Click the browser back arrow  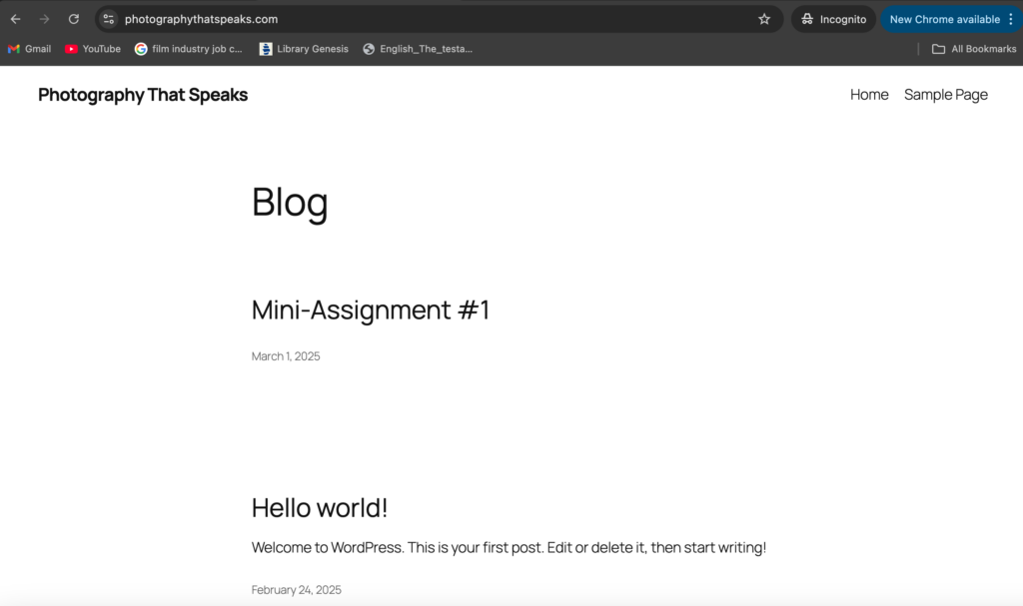(x=16, y=19)
